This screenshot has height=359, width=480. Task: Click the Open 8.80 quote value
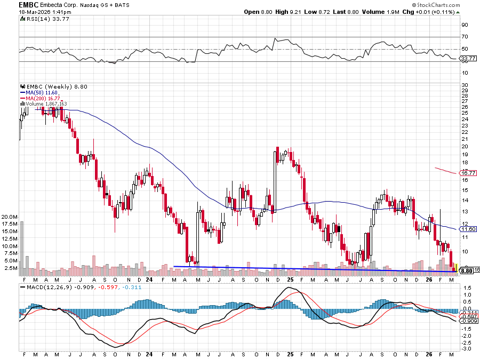[258, 12]
